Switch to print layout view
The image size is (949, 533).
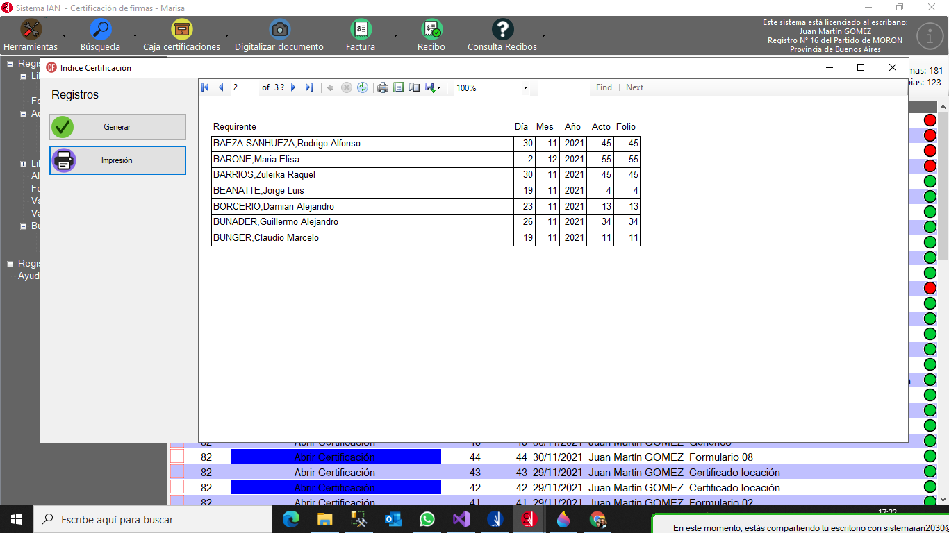399,87
